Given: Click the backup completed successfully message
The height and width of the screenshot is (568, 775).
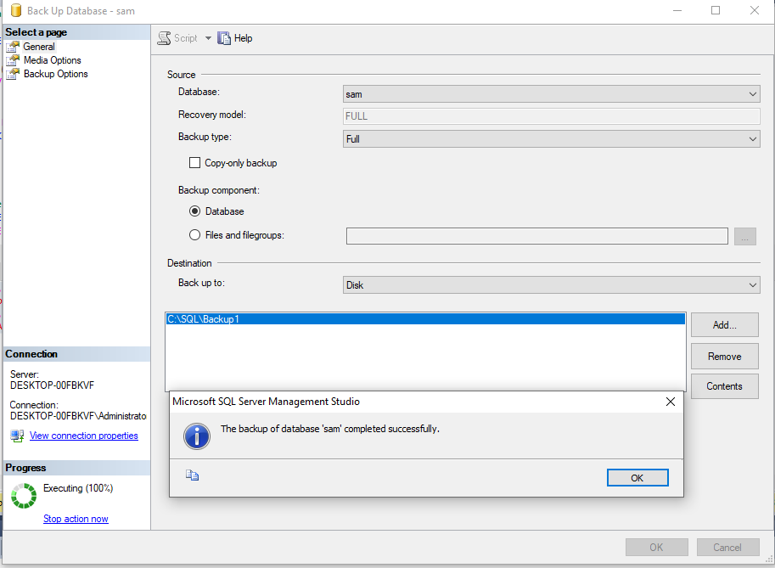Looking at the screenshot, I should click(329, 429).
